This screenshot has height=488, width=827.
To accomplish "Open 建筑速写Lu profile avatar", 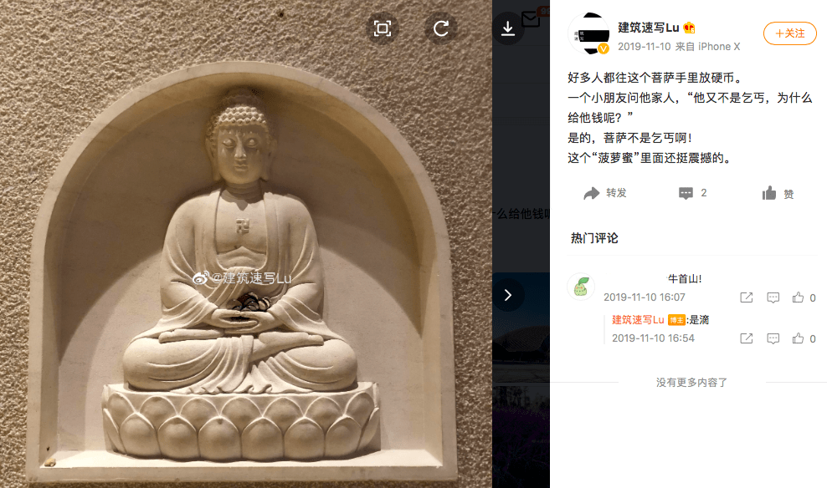I will 588,33.
